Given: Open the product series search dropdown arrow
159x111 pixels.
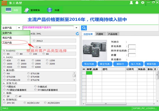Looking at the screenshot, I should click(x=76, y=28).
